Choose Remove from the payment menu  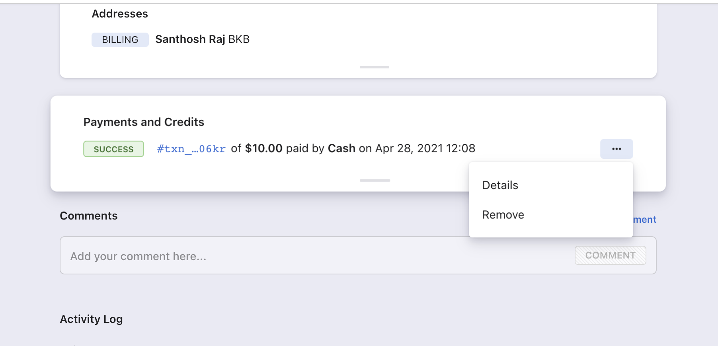pyautogui.click(x=503, y=215)
